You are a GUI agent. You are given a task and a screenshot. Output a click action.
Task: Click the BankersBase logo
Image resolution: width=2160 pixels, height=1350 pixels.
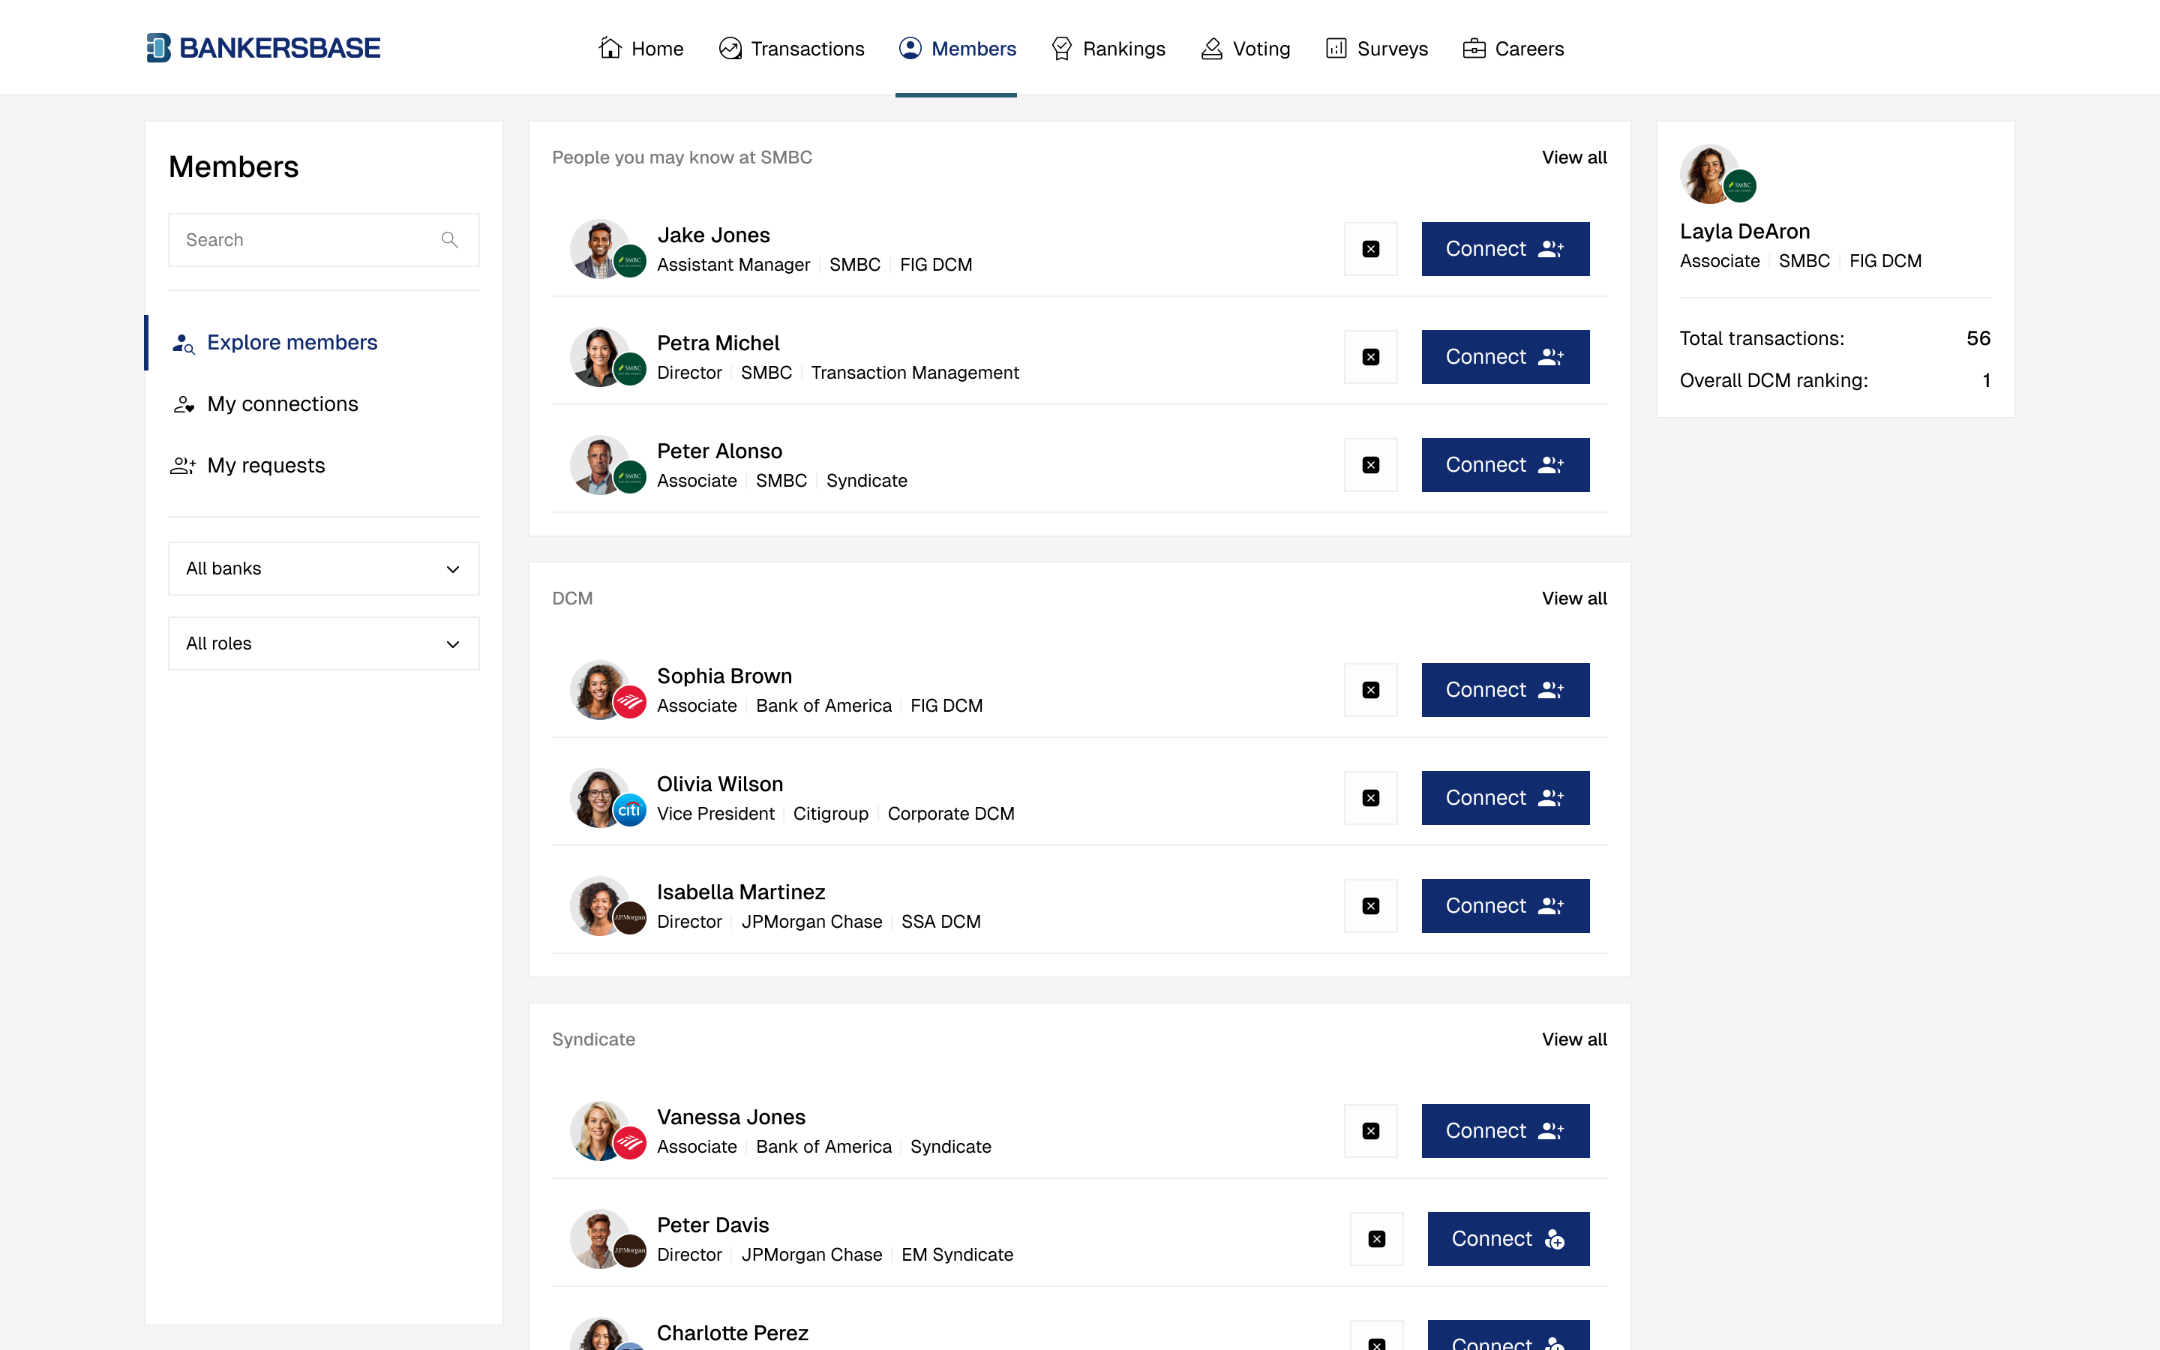tap(263, 48)
